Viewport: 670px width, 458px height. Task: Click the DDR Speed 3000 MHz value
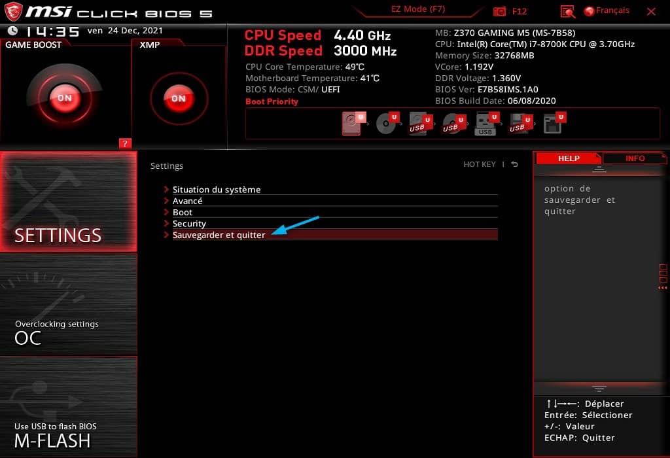[365, 51]
